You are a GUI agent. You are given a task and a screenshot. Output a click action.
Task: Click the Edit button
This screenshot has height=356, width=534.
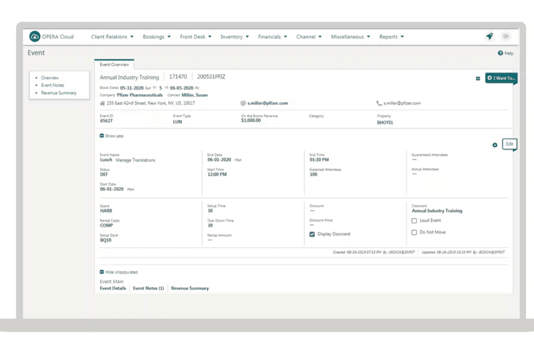click(x=509, y=144)
